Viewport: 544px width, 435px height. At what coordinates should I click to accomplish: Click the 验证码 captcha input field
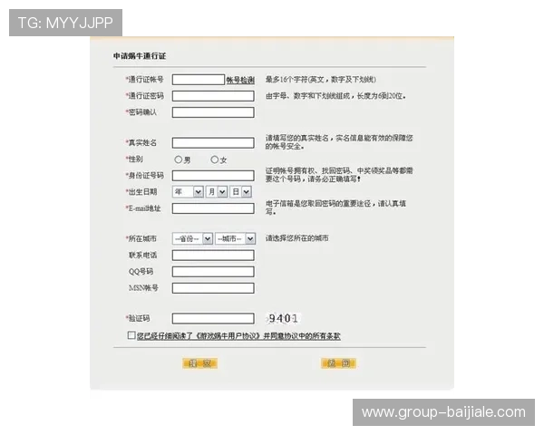pos(213,318)
